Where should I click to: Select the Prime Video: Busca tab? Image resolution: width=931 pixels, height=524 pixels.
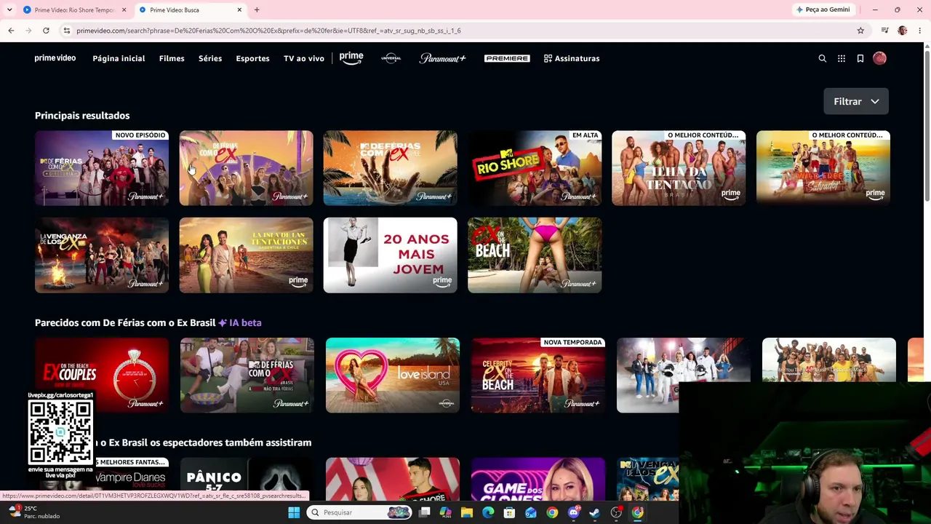[x=191, y=10]
